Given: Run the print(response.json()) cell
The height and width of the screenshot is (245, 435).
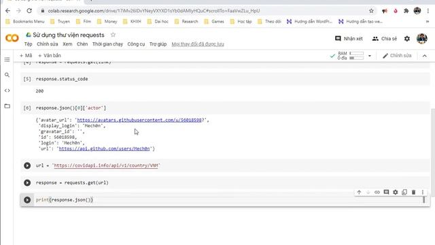Looking at the screenshot, I should pos(27,200).
